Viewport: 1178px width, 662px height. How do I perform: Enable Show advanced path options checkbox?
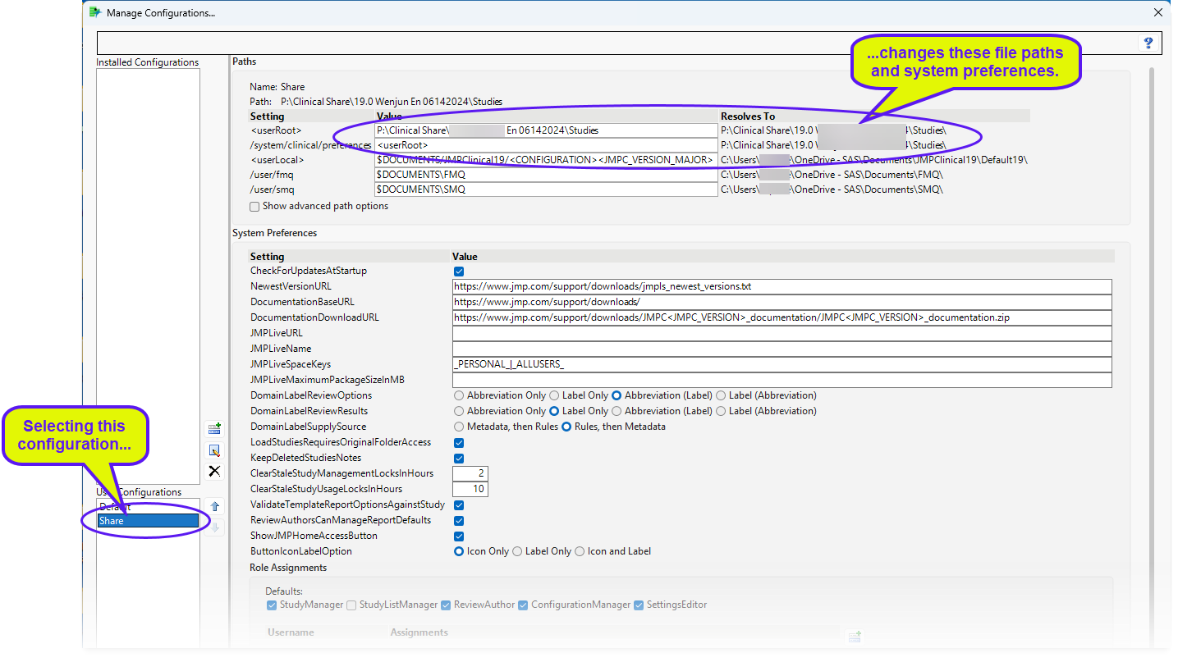pyautogui.click(x=254, y=207)
